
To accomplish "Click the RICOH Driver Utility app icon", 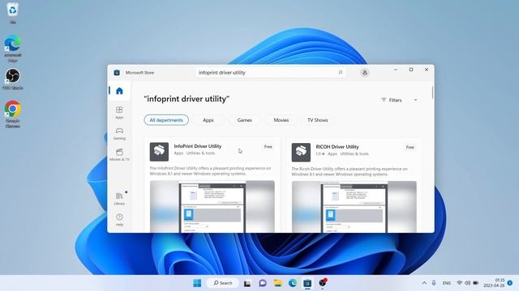I will [x=301, y=153].
